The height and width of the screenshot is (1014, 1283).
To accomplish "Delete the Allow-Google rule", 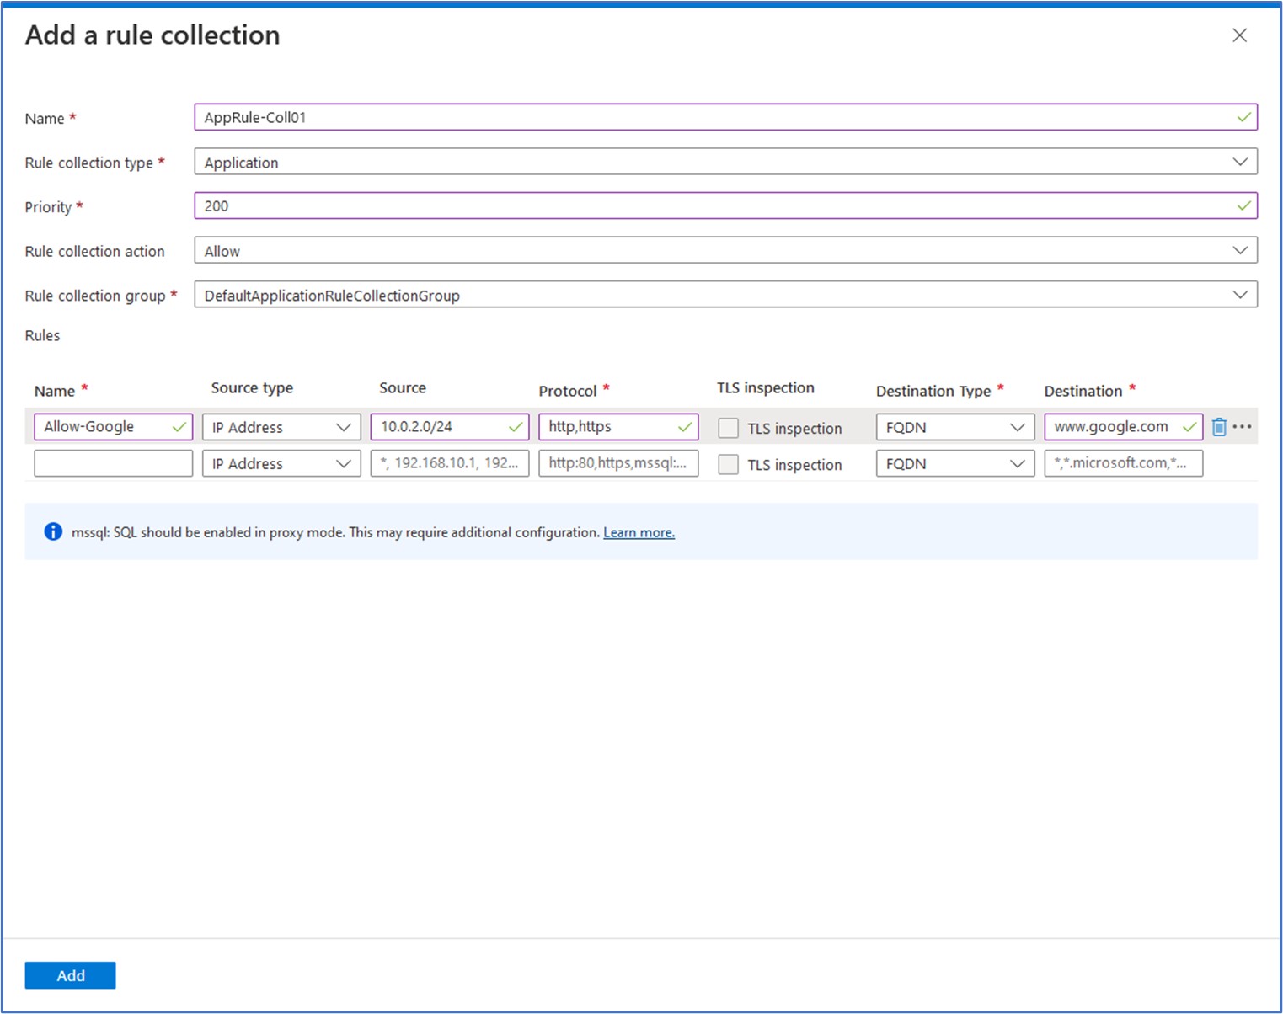I will (1219, 427).
